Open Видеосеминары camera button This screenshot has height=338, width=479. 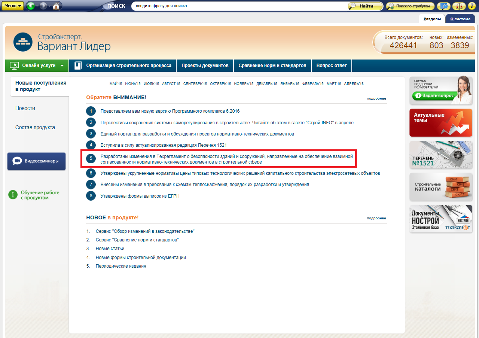pyautogui.click(x=36, y=161)
